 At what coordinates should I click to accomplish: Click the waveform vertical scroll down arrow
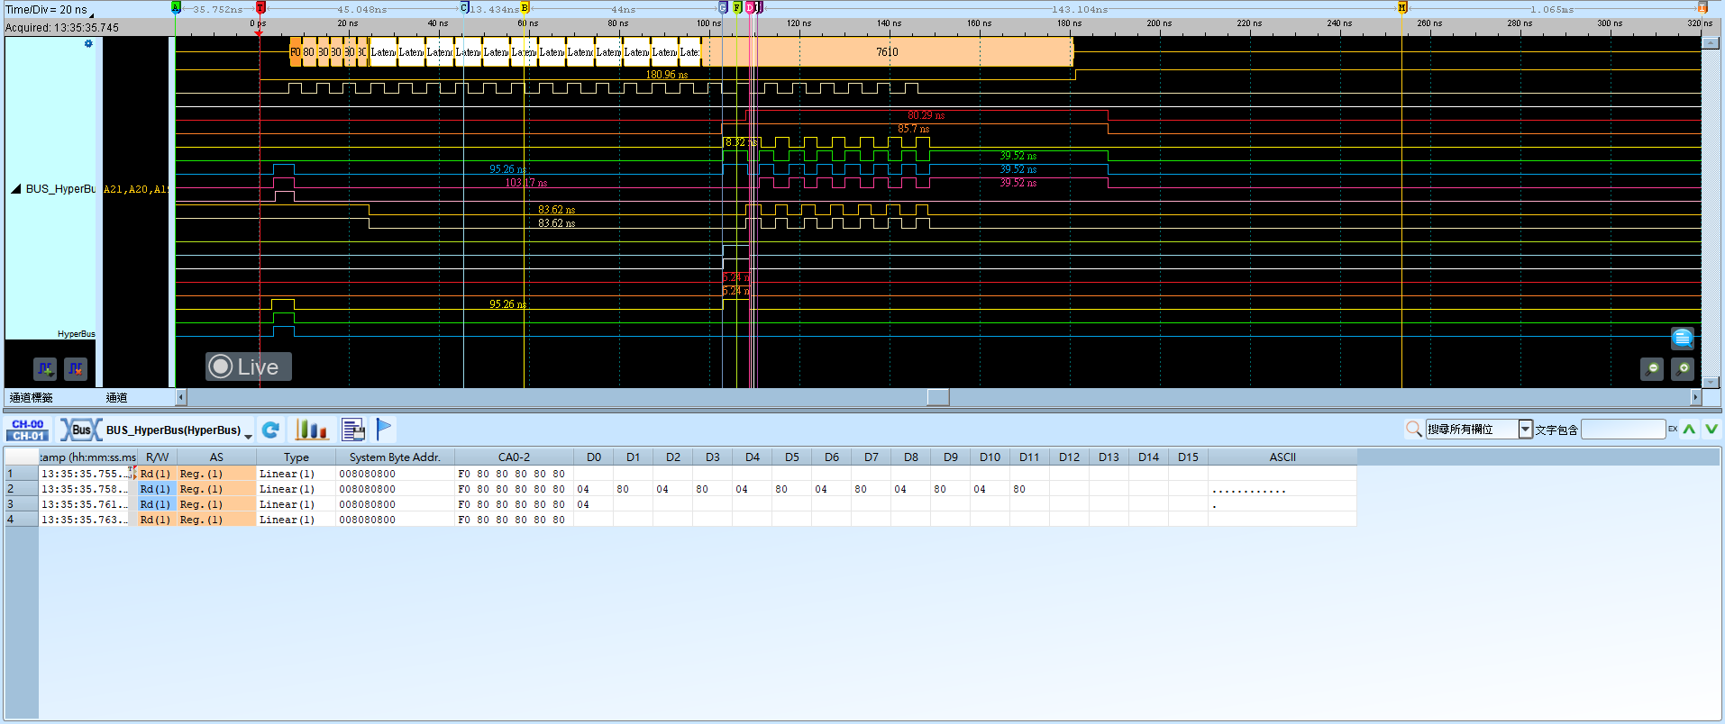click(x=1710, y=383)
